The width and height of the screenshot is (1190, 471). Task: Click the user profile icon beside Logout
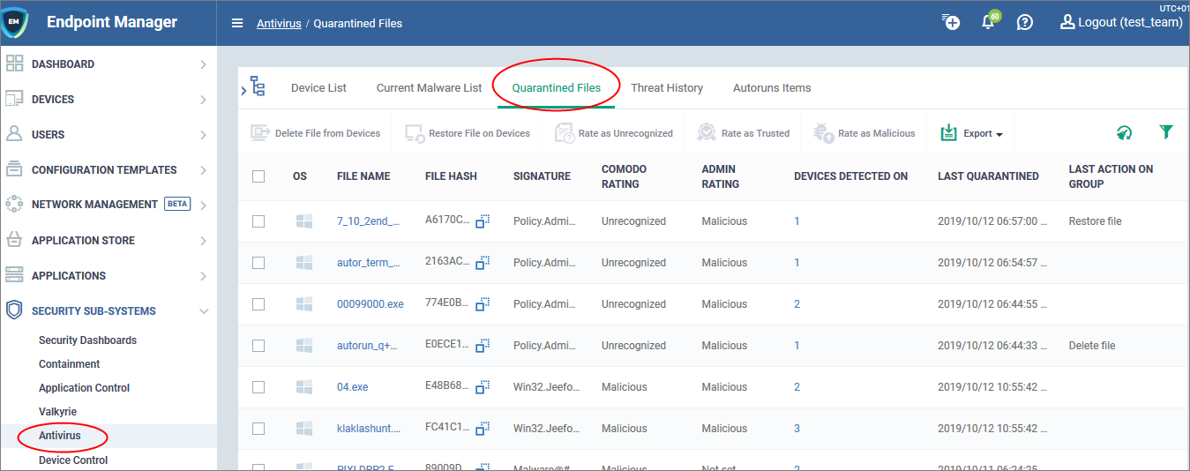pos(1067,23)
